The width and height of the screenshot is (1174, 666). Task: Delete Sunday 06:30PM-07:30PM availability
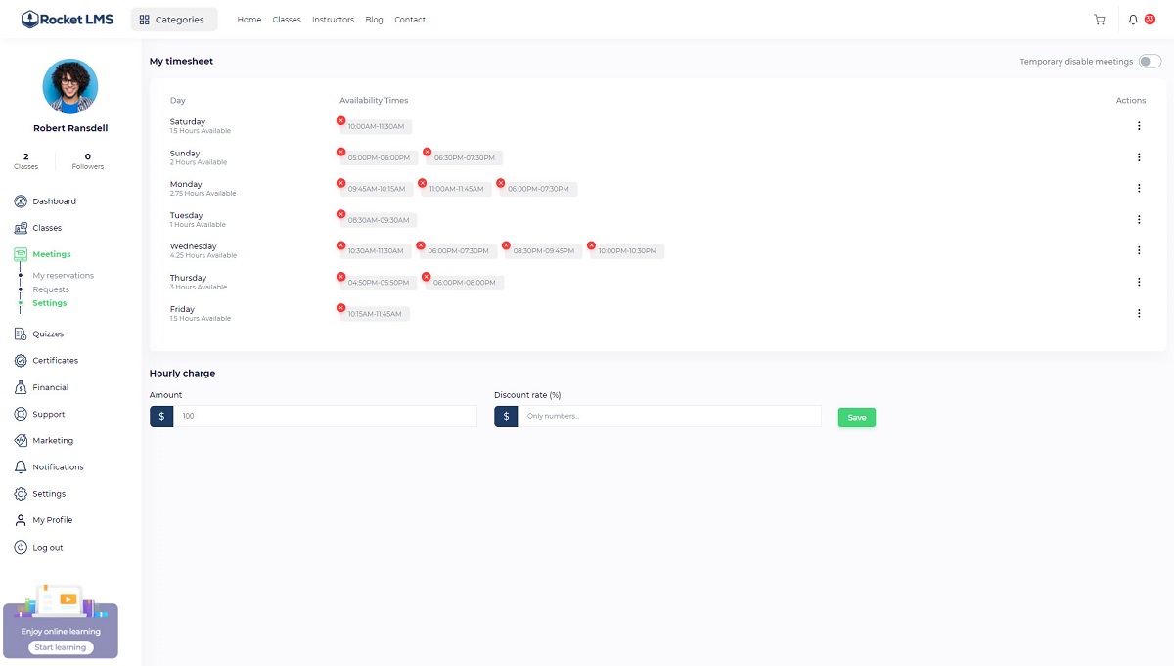coord(427,152)
